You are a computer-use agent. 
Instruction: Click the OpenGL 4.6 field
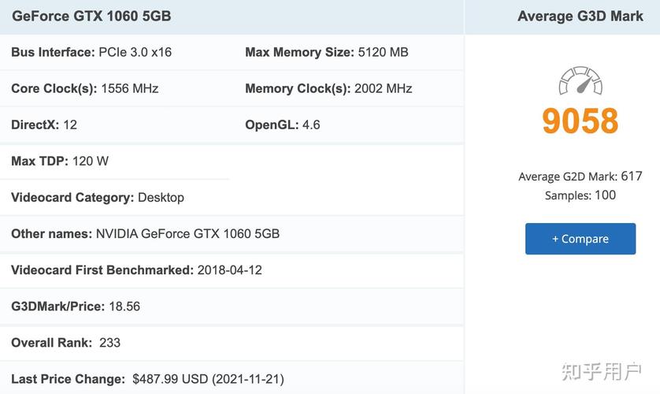(x=283, y=125)
